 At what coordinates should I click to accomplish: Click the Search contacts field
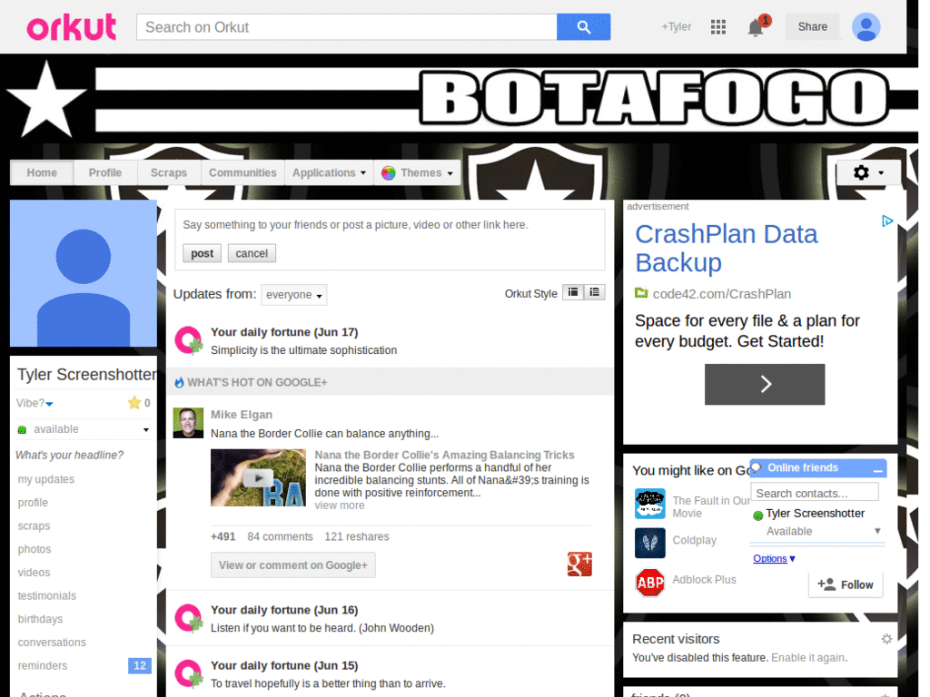point(815,493)
